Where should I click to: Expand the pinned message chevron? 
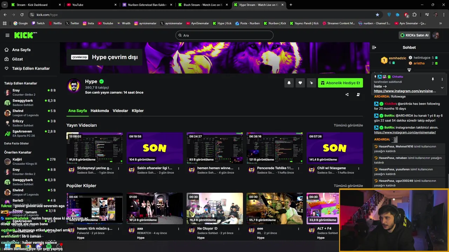pos(442,87)
